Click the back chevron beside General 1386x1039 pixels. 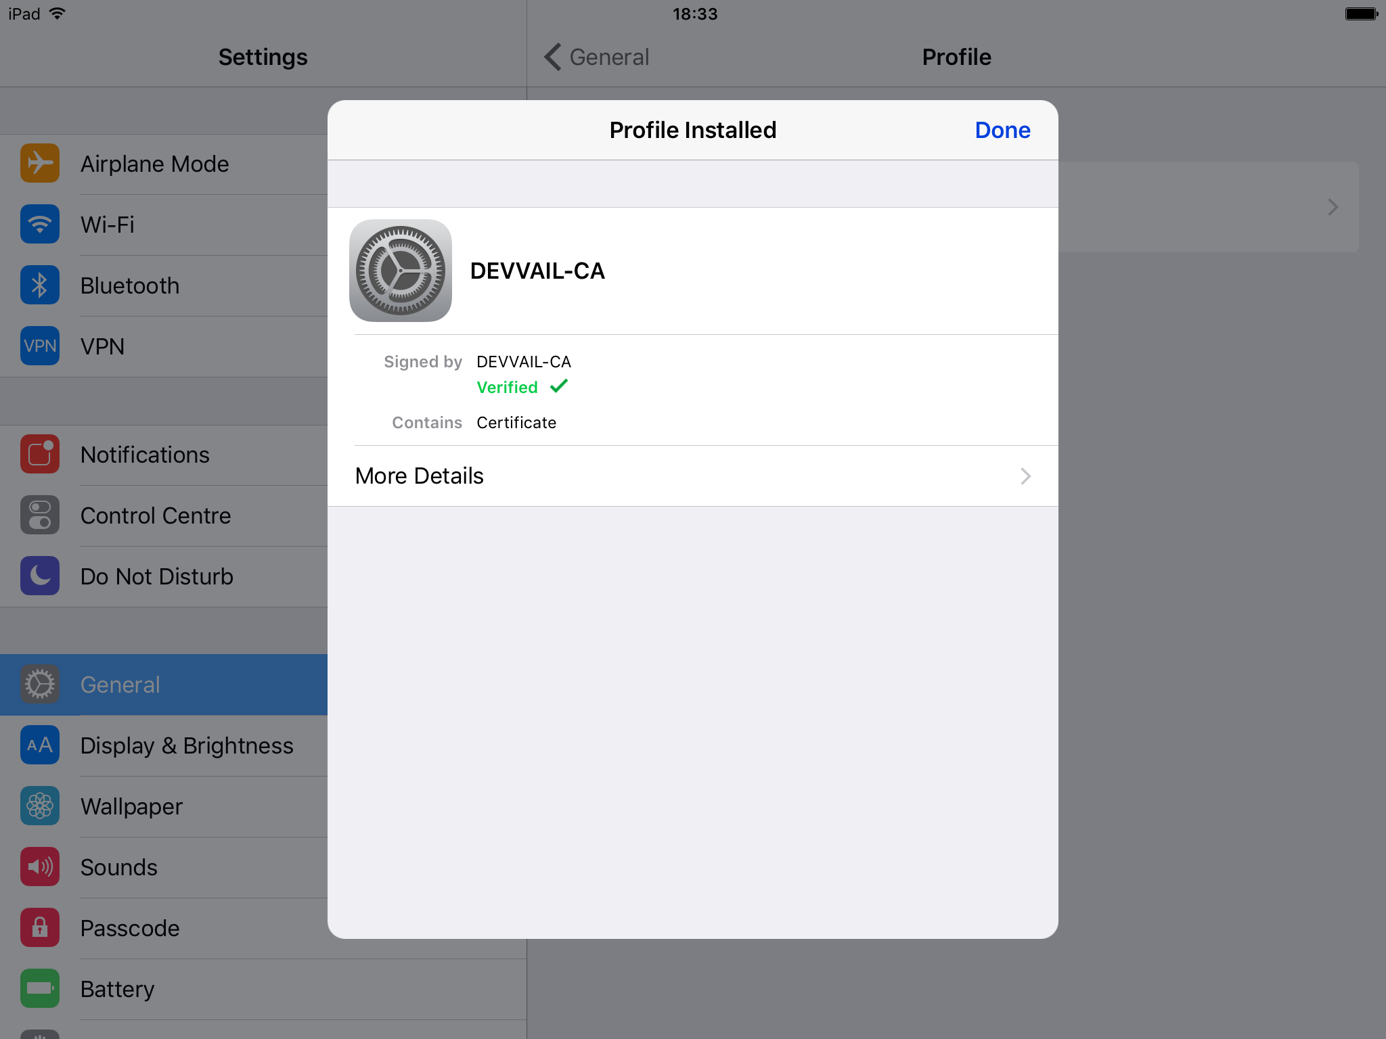pyautogui.click(x=552, y=57)
